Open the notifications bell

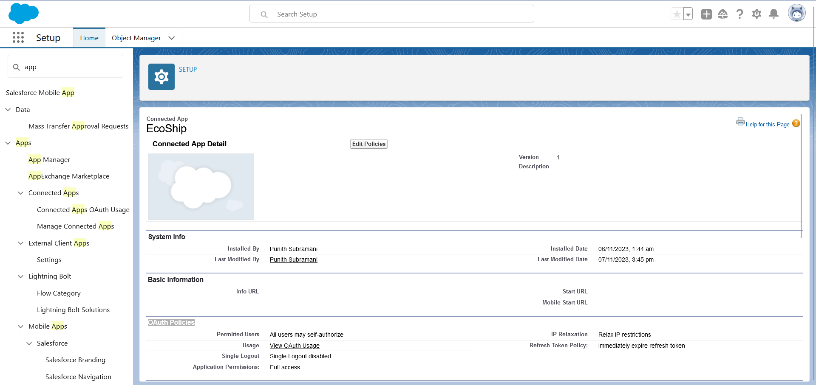click(x=774, y=14)
